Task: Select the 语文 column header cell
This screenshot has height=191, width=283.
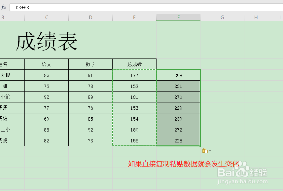Action: [46, 64]
